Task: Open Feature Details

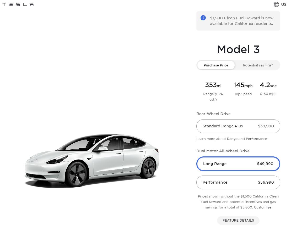Action: [238, 221]
